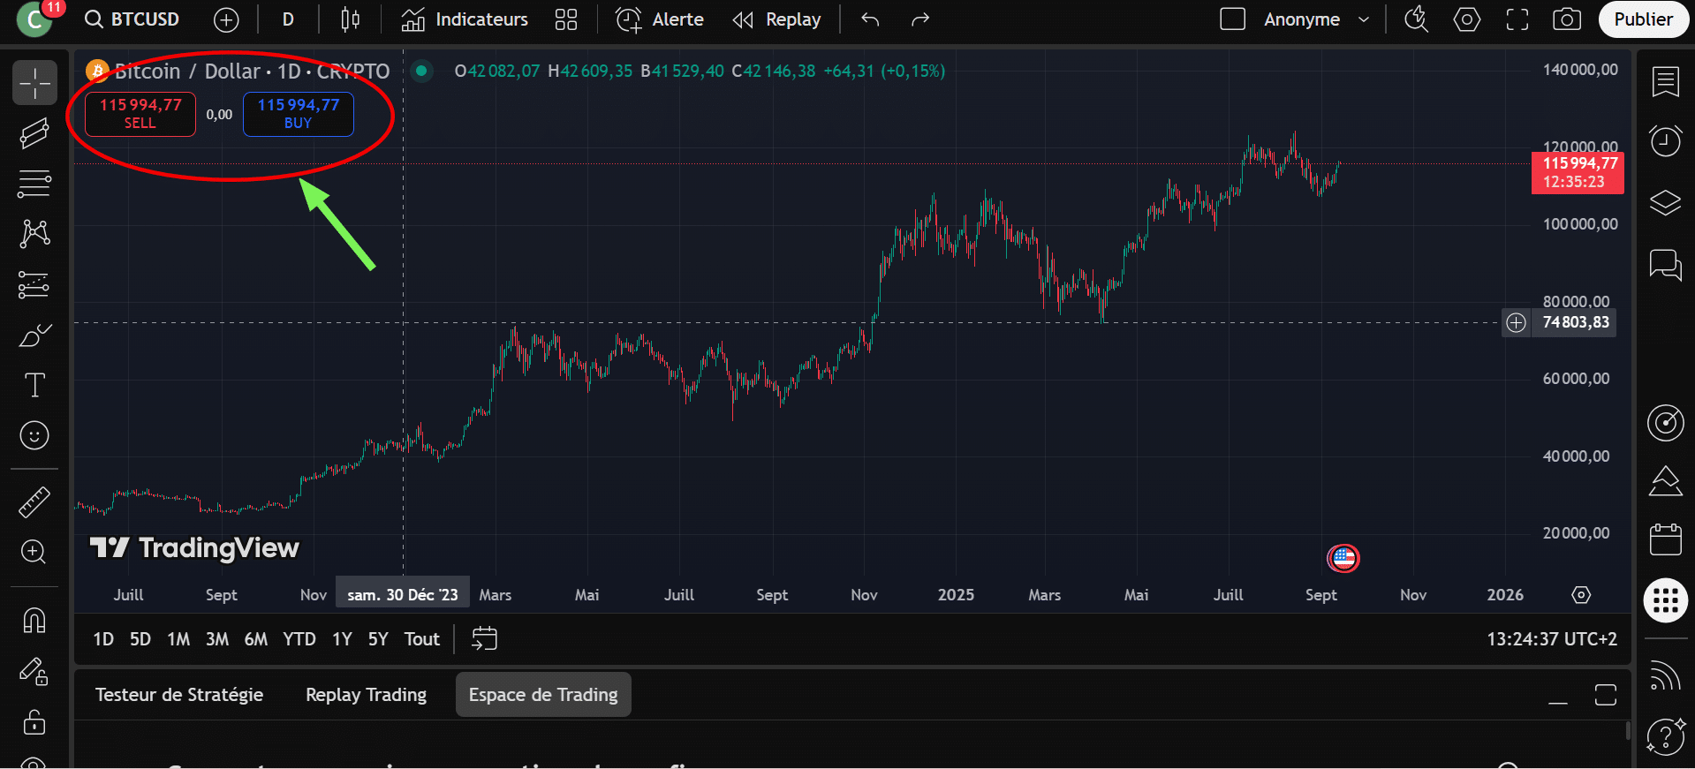Screen dimensions: 1695x769
Task: Select the Text annotation tool
Action: tap(34, 386)
